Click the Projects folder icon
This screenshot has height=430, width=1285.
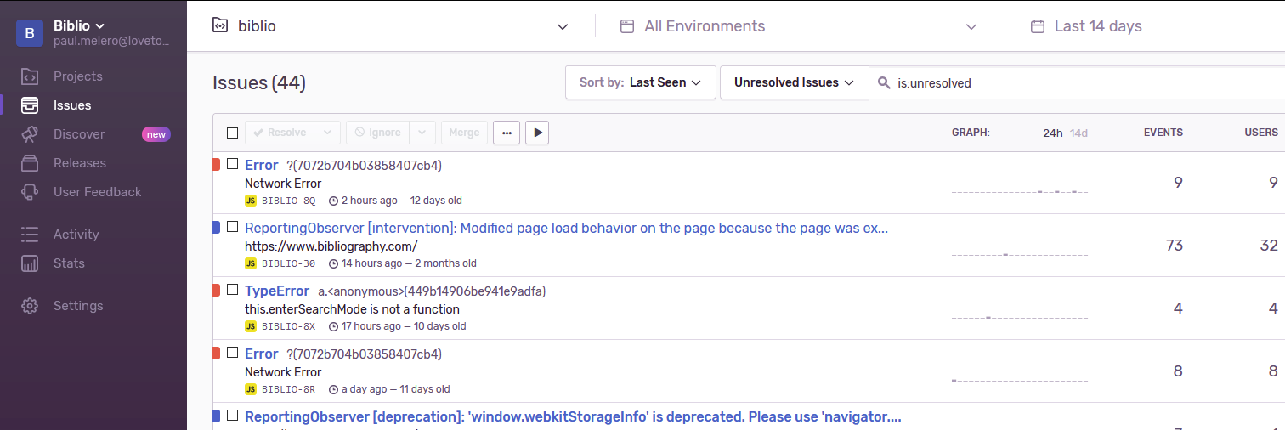click(30, 76)
